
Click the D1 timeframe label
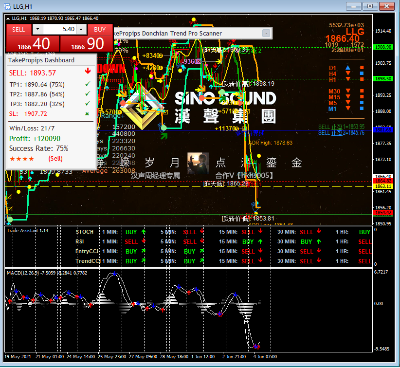point(332,68)
